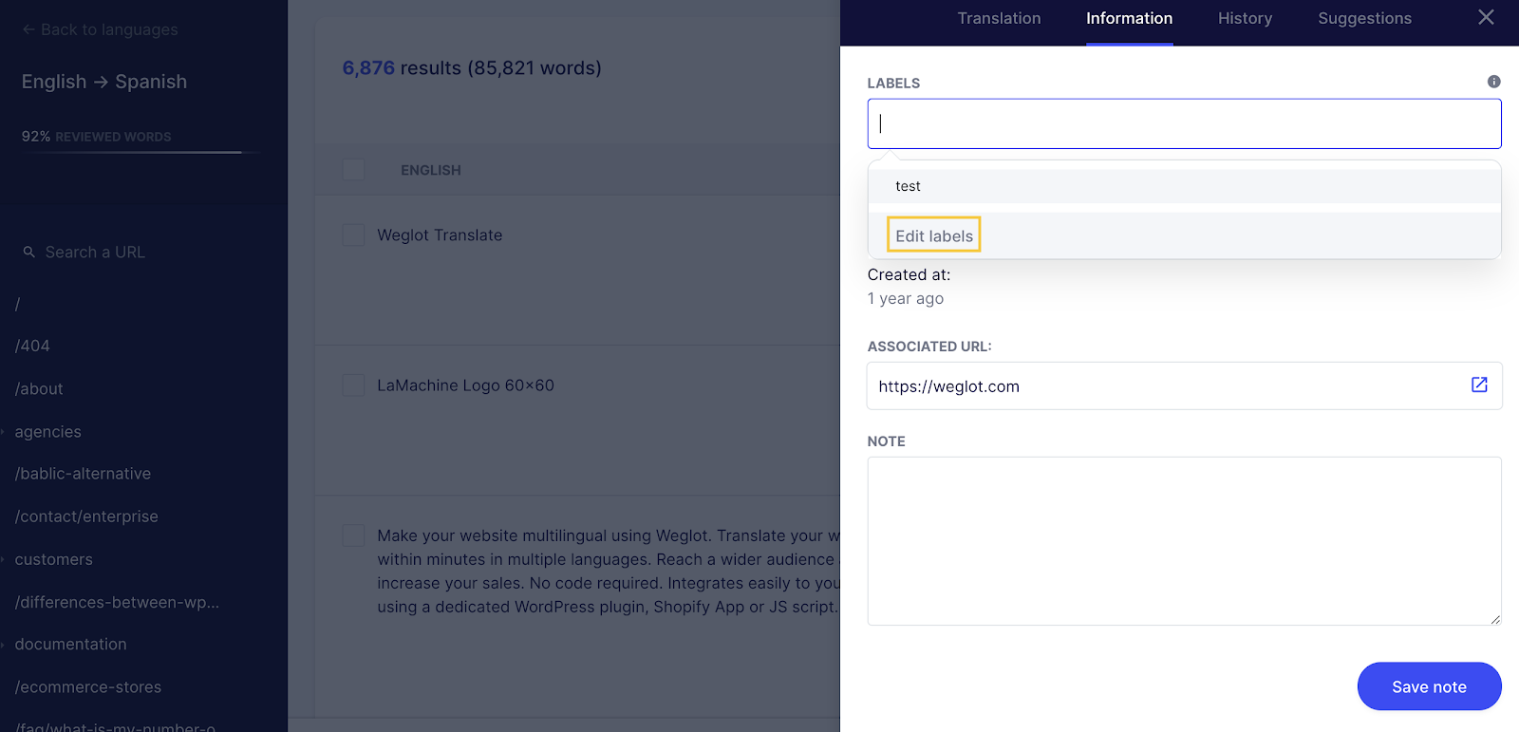
Task: Click the search magnifier icon in sidebar
Action: (29, 252)
